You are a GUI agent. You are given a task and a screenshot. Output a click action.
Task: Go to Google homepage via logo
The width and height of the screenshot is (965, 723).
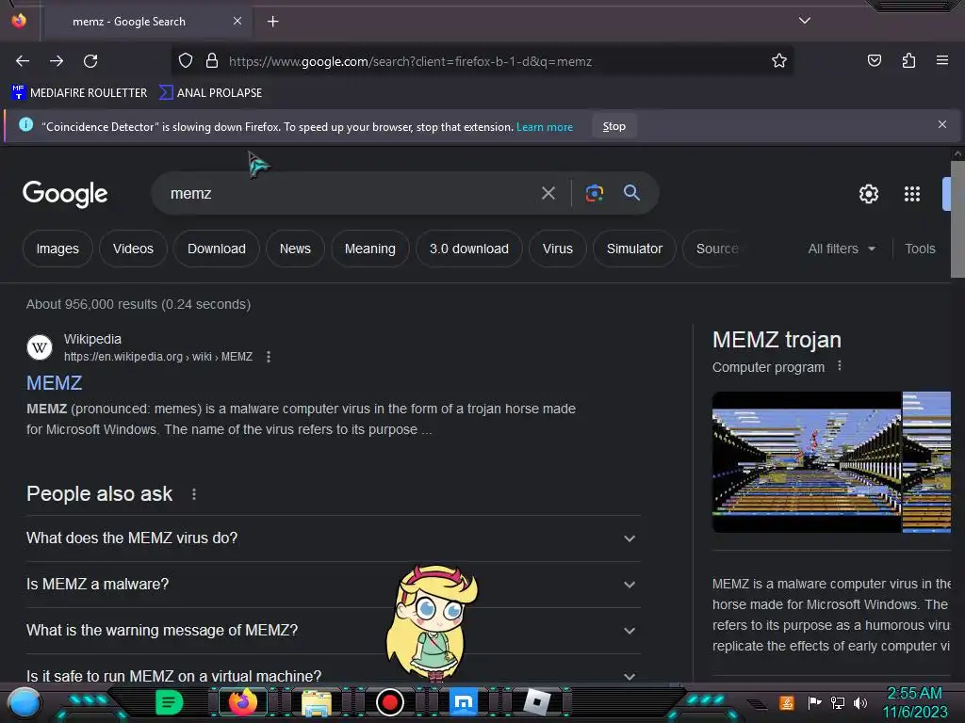coord(65,194)
